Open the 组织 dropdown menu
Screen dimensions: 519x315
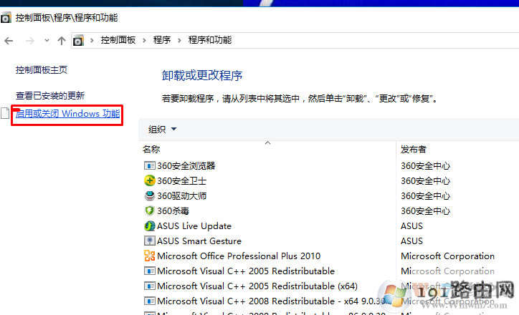162,129
